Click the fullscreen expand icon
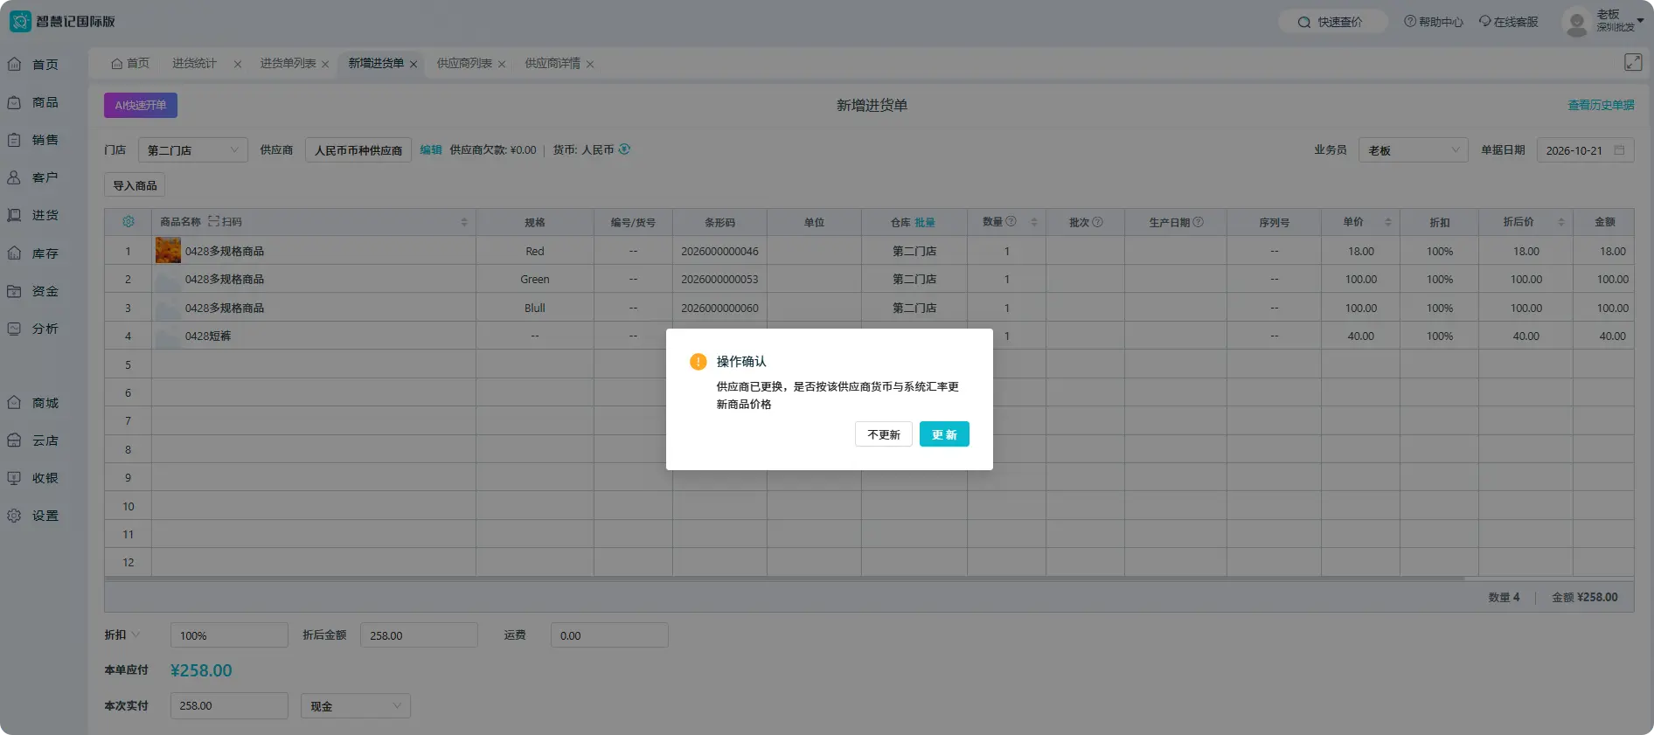Viewport: 1654px width, 735px height. pos(1633,62)
